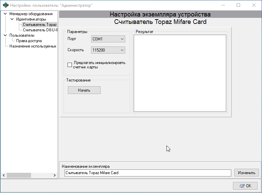Open Права доступа tree item
This screenshot has height=193, width=262.
point(29,41)
